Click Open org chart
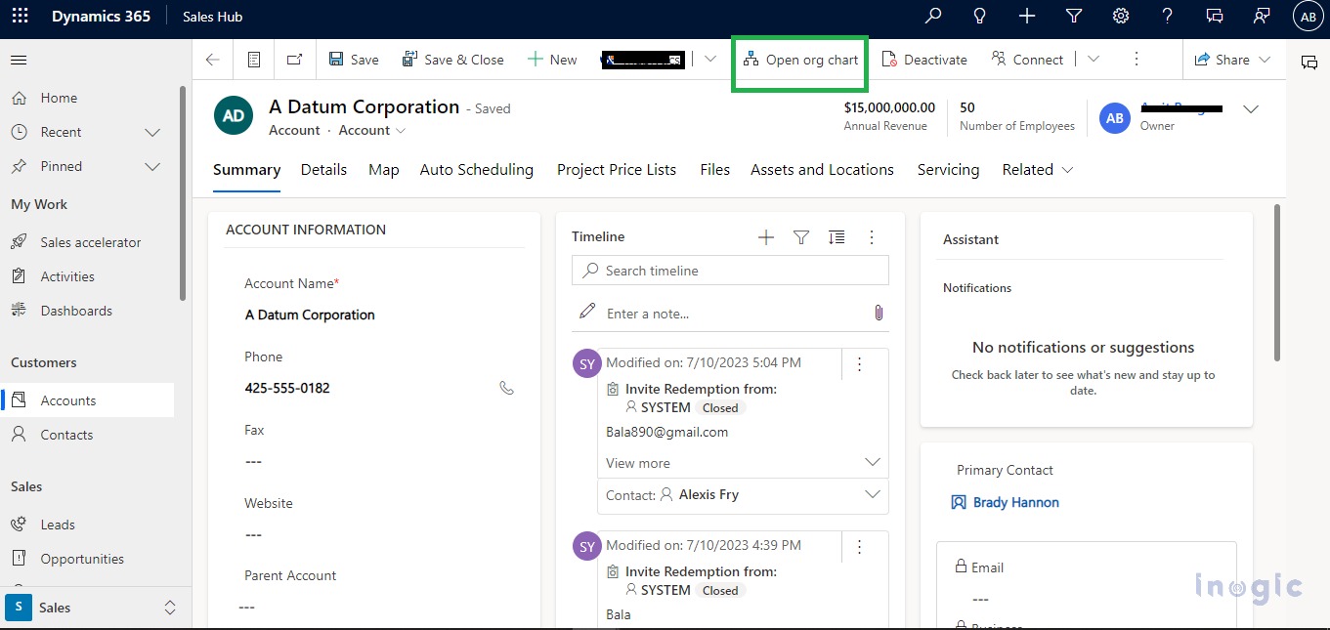 (800, 60)
